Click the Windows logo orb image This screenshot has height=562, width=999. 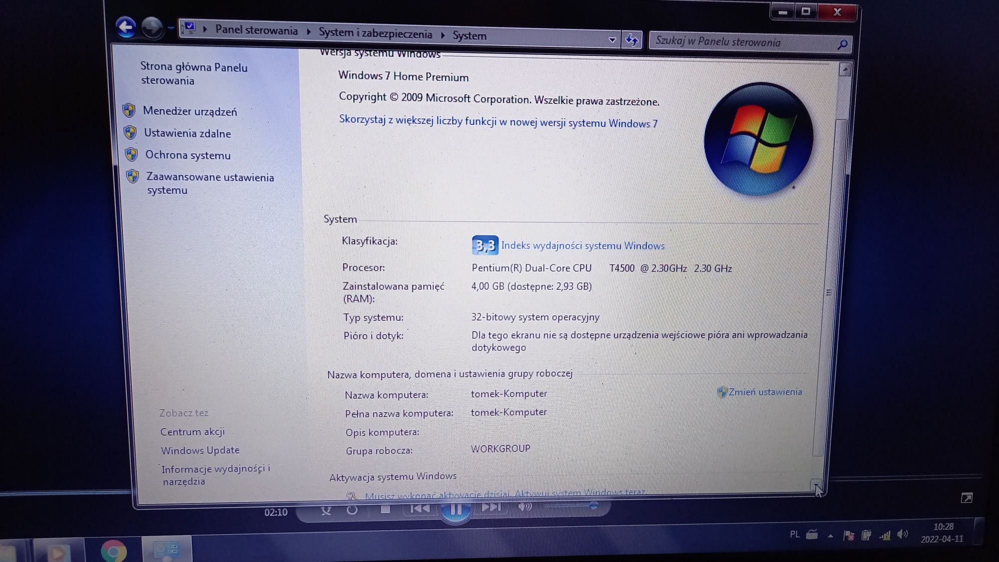point(758,139)
